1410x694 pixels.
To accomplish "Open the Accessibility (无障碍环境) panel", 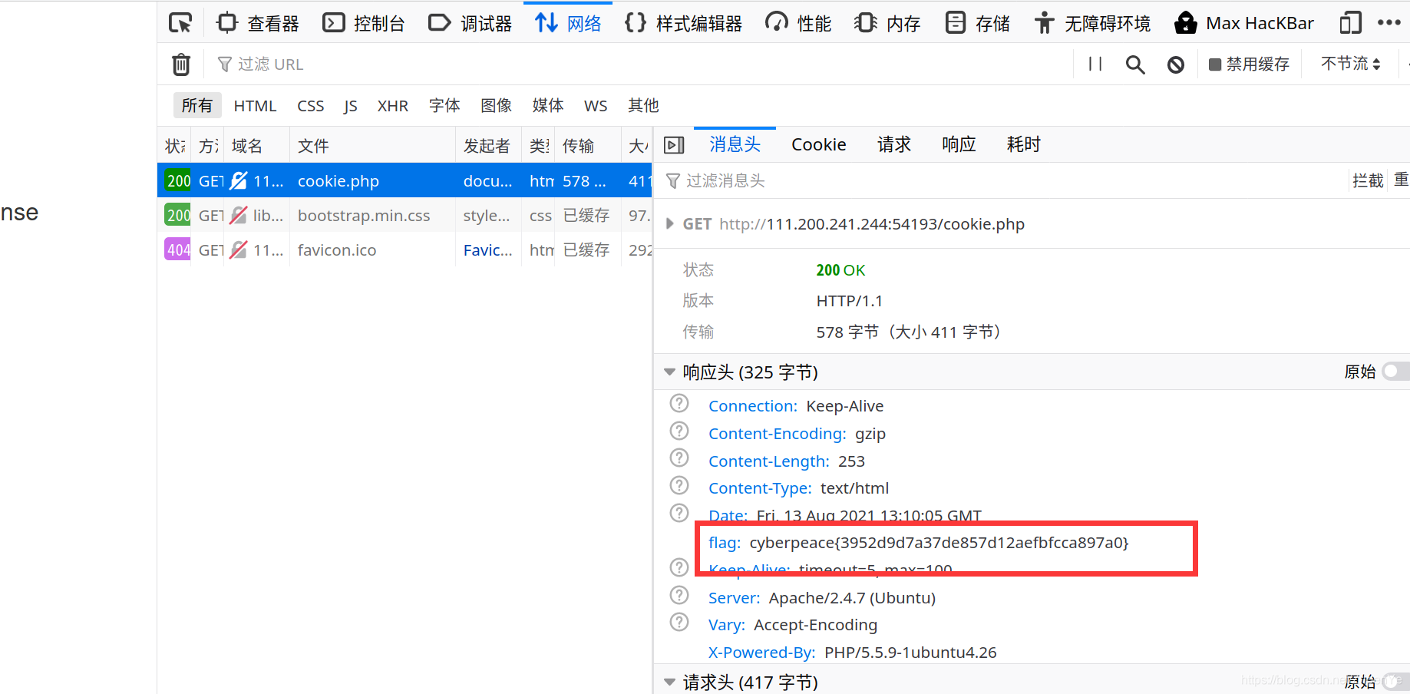I will 1091,23.
